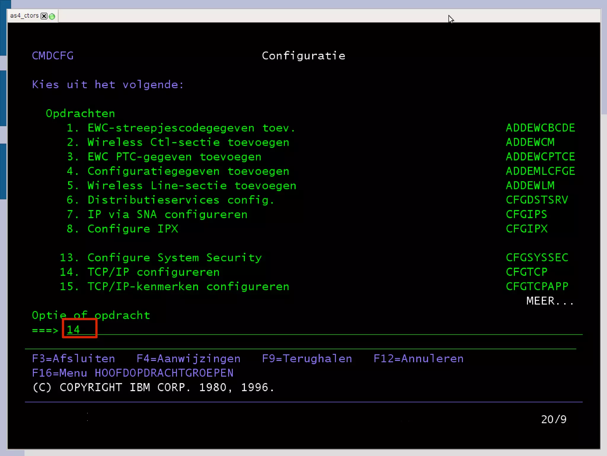Click the ADDEWCBCDE command name
This screenshot has width=607, height=456.
pos(540,128)
